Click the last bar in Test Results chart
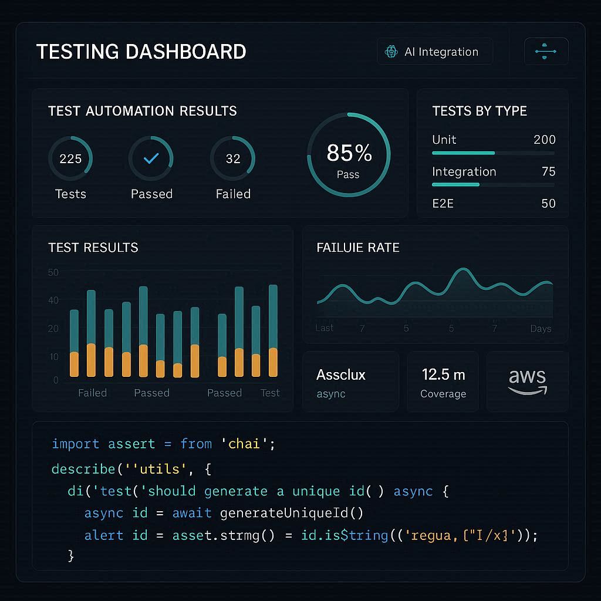The width and height of the screenshot is (601, 601). click(x=273, y=330)
